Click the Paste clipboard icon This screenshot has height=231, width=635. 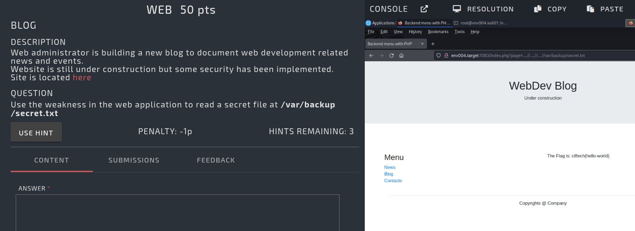(590, 9)
